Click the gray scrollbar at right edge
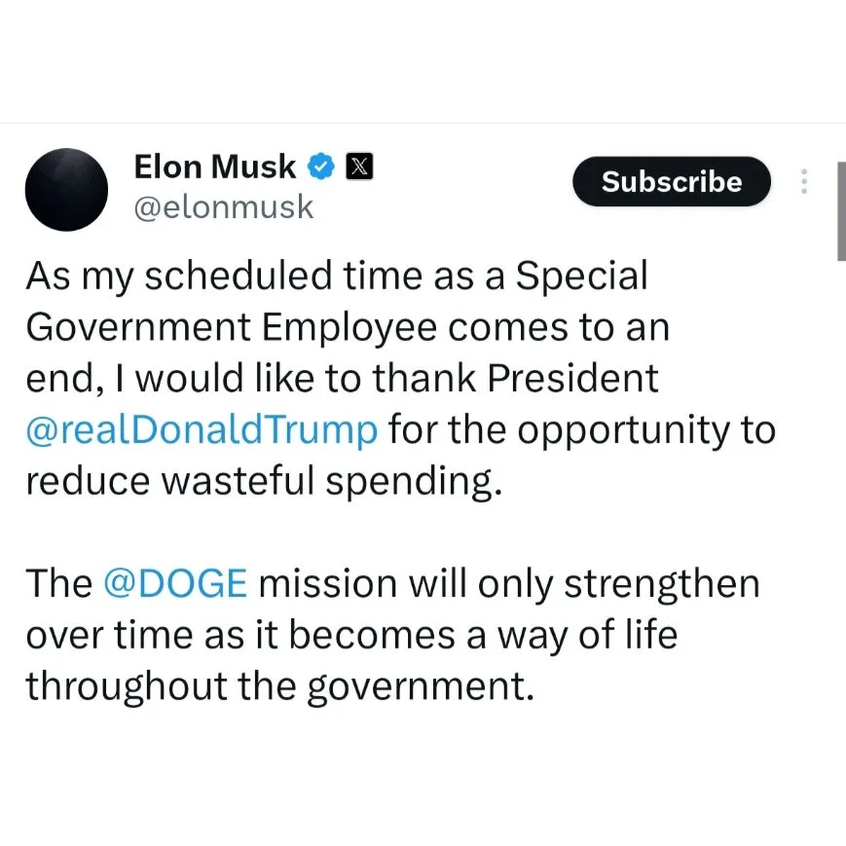 coord(841,211)
